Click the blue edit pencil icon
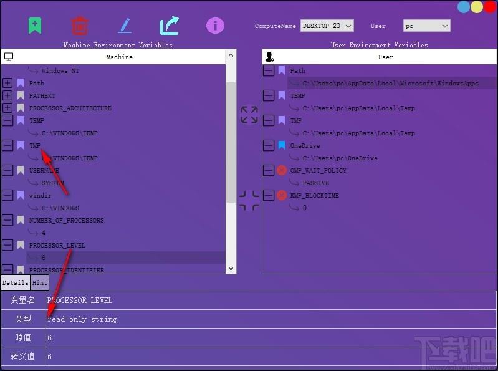498x371 pixels. [125, 26]
